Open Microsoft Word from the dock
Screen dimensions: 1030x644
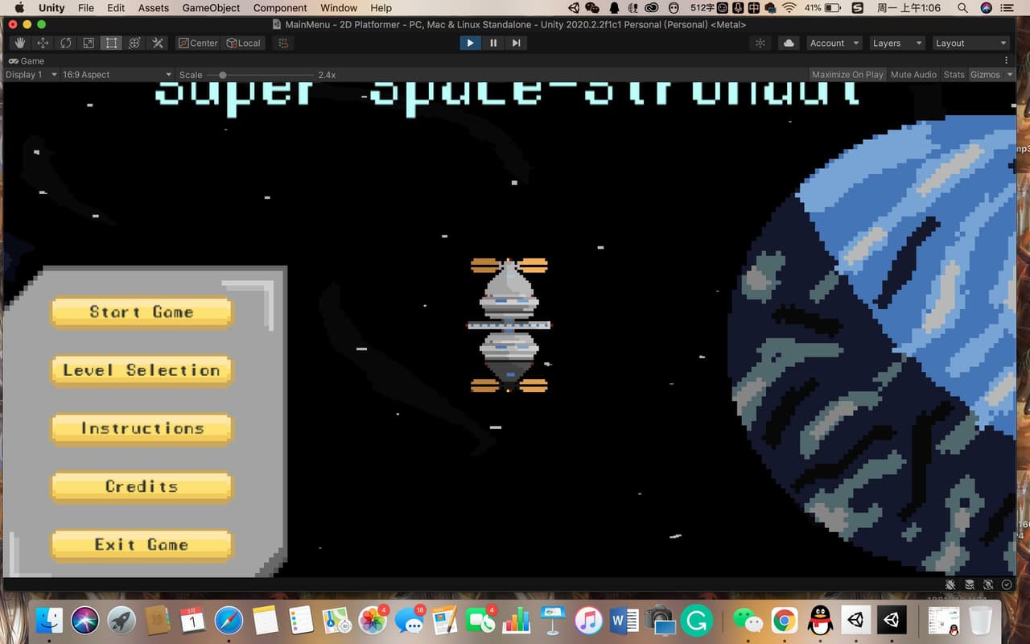click(x=625, y=620)
